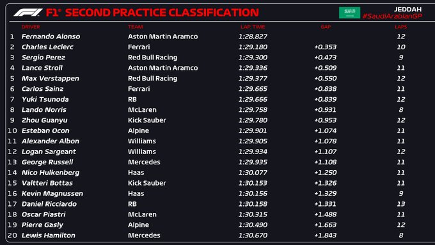Click the Saudi Arabia flag icon
This screenshot has width=435, height=245.
pos(349,13)
